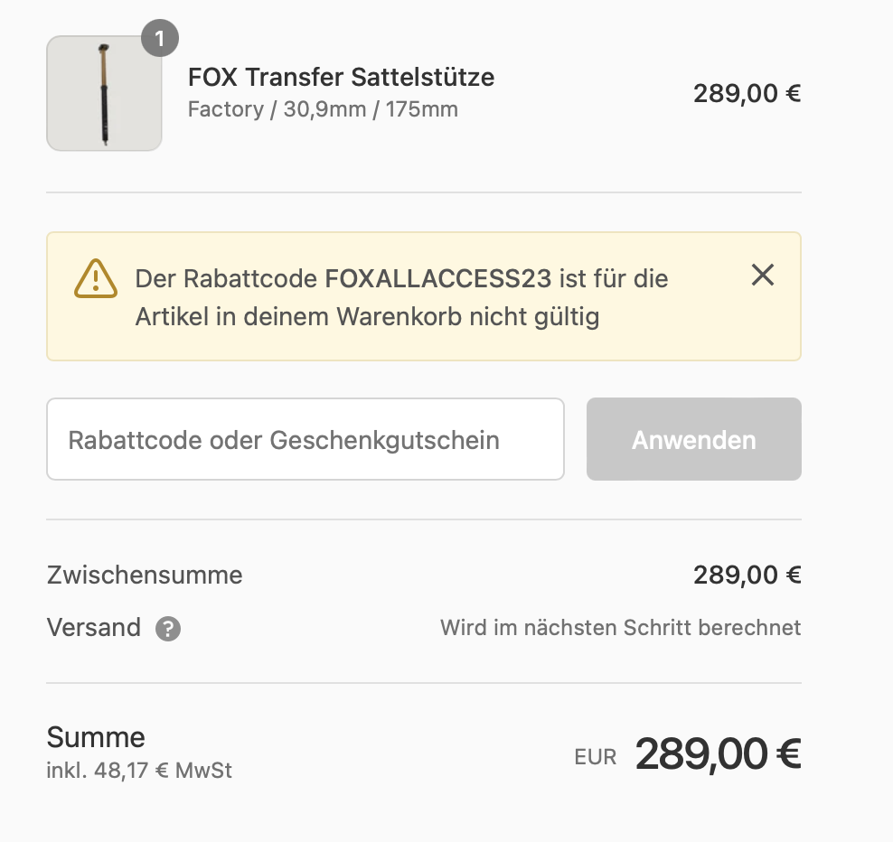The height and width of the screenshot is (842, 893).
Task: Click the Zwischensumme amount 289,00 €
Action: coord(747,575)
